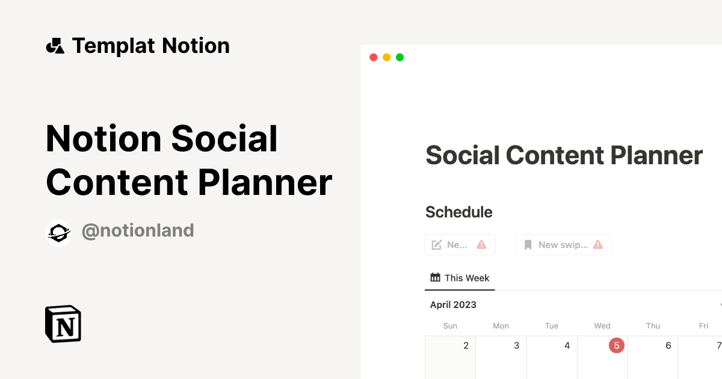Click the @notionland username link
The width and height of the screenshot is (722, 379).
pyautogui.click(x=138, y=230)
